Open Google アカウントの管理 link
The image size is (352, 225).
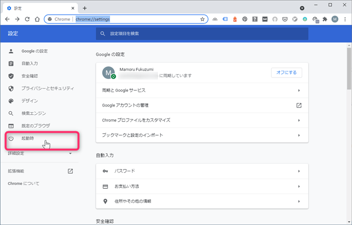pyautogui.click(x=202, y=105)
